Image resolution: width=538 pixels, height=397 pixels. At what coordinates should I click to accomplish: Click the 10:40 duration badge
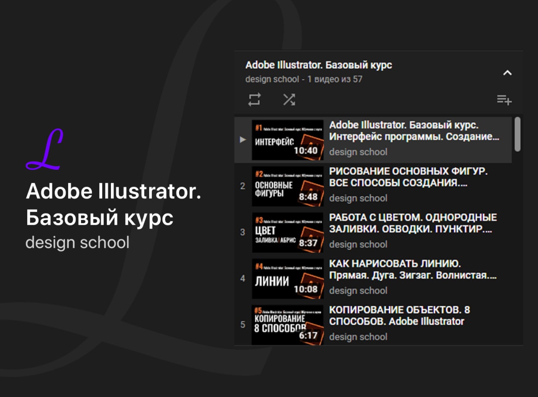coord(306,150)
